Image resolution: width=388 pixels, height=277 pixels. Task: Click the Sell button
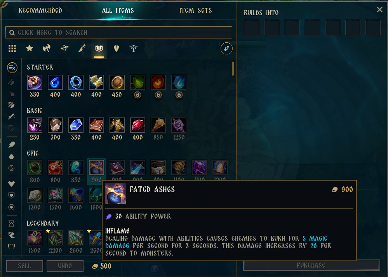tap(24, 266)
